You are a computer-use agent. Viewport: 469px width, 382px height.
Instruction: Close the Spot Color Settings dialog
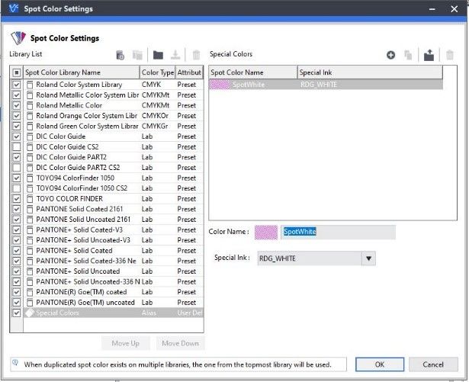click(x=454, y=9)
